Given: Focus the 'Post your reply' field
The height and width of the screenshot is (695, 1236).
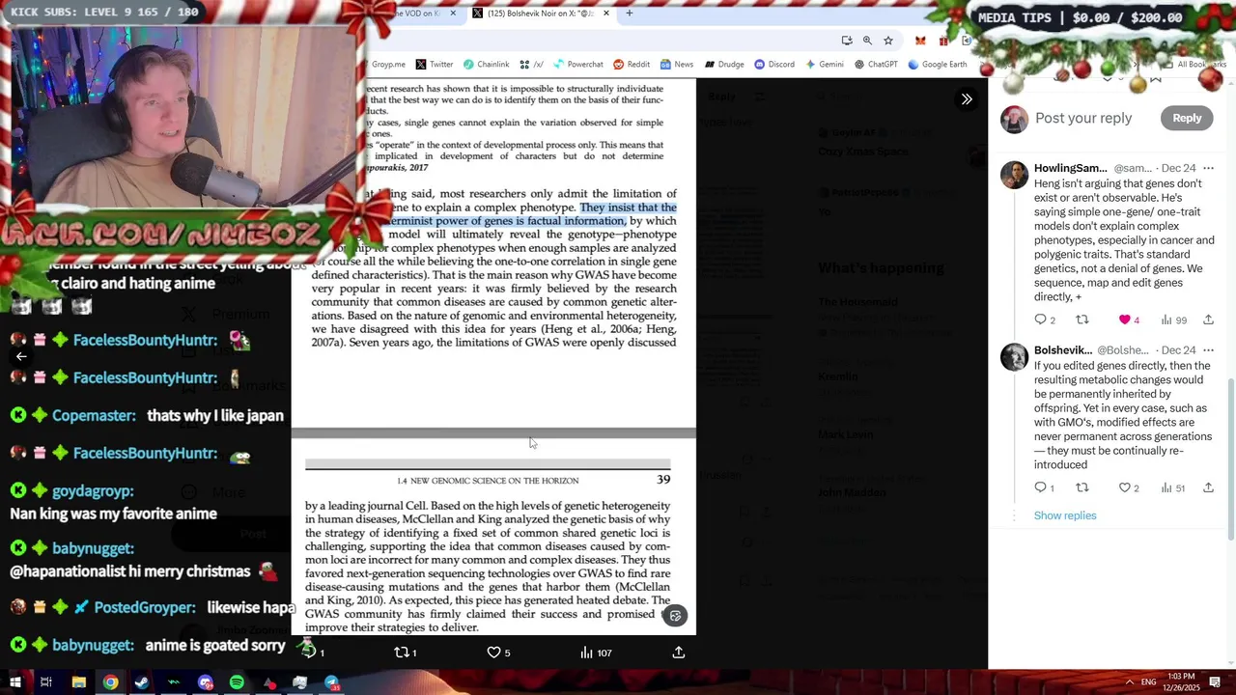Looking at the screenshot, I should (x=1083, y=118).
